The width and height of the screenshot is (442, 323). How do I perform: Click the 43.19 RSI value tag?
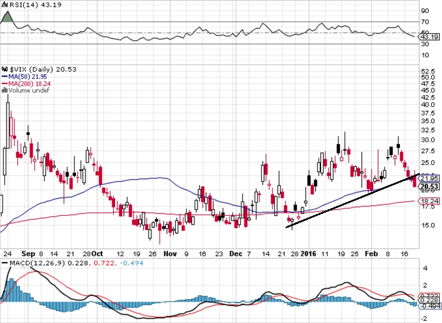tap(428, 37)
